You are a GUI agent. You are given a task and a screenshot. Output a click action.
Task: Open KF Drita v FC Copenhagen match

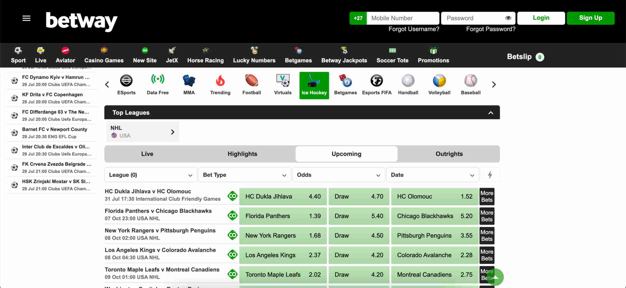tap(52, 98)
